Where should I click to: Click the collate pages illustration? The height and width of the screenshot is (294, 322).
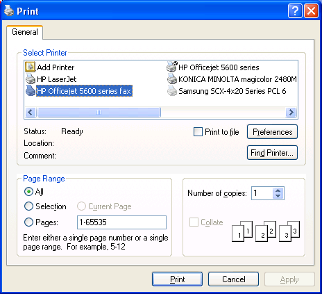tap(266, 231)
